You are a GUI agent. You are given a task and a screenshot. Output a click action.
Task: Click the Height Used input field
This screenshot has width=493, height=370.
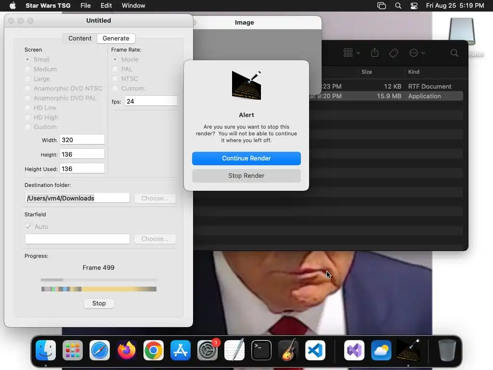point(82,169)
